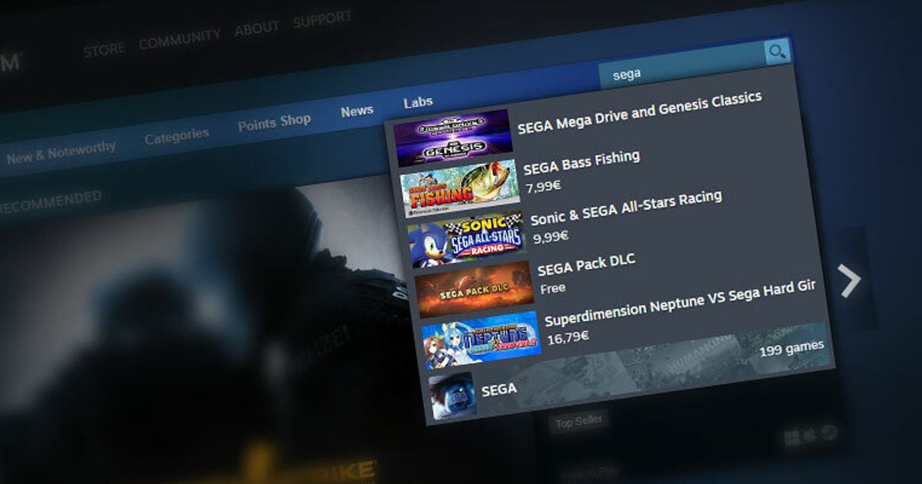Click the Top Seller tag

coord(579,421)
